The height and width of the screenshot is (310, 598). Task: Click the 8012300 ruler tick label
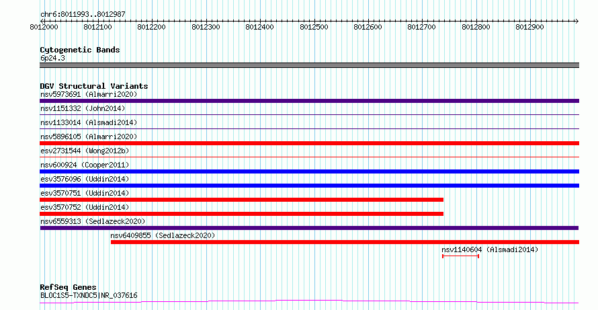click(206, 28)
